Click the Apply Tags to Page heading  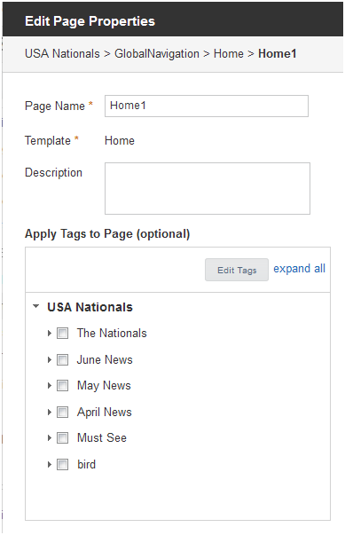(x=107, y=234)
